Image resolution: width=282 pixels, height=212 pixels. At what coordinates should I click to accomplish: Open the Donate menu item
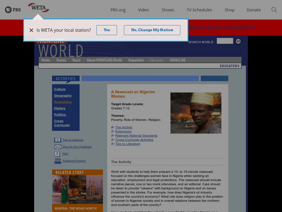pyautogui.click(x=253, y=10)
